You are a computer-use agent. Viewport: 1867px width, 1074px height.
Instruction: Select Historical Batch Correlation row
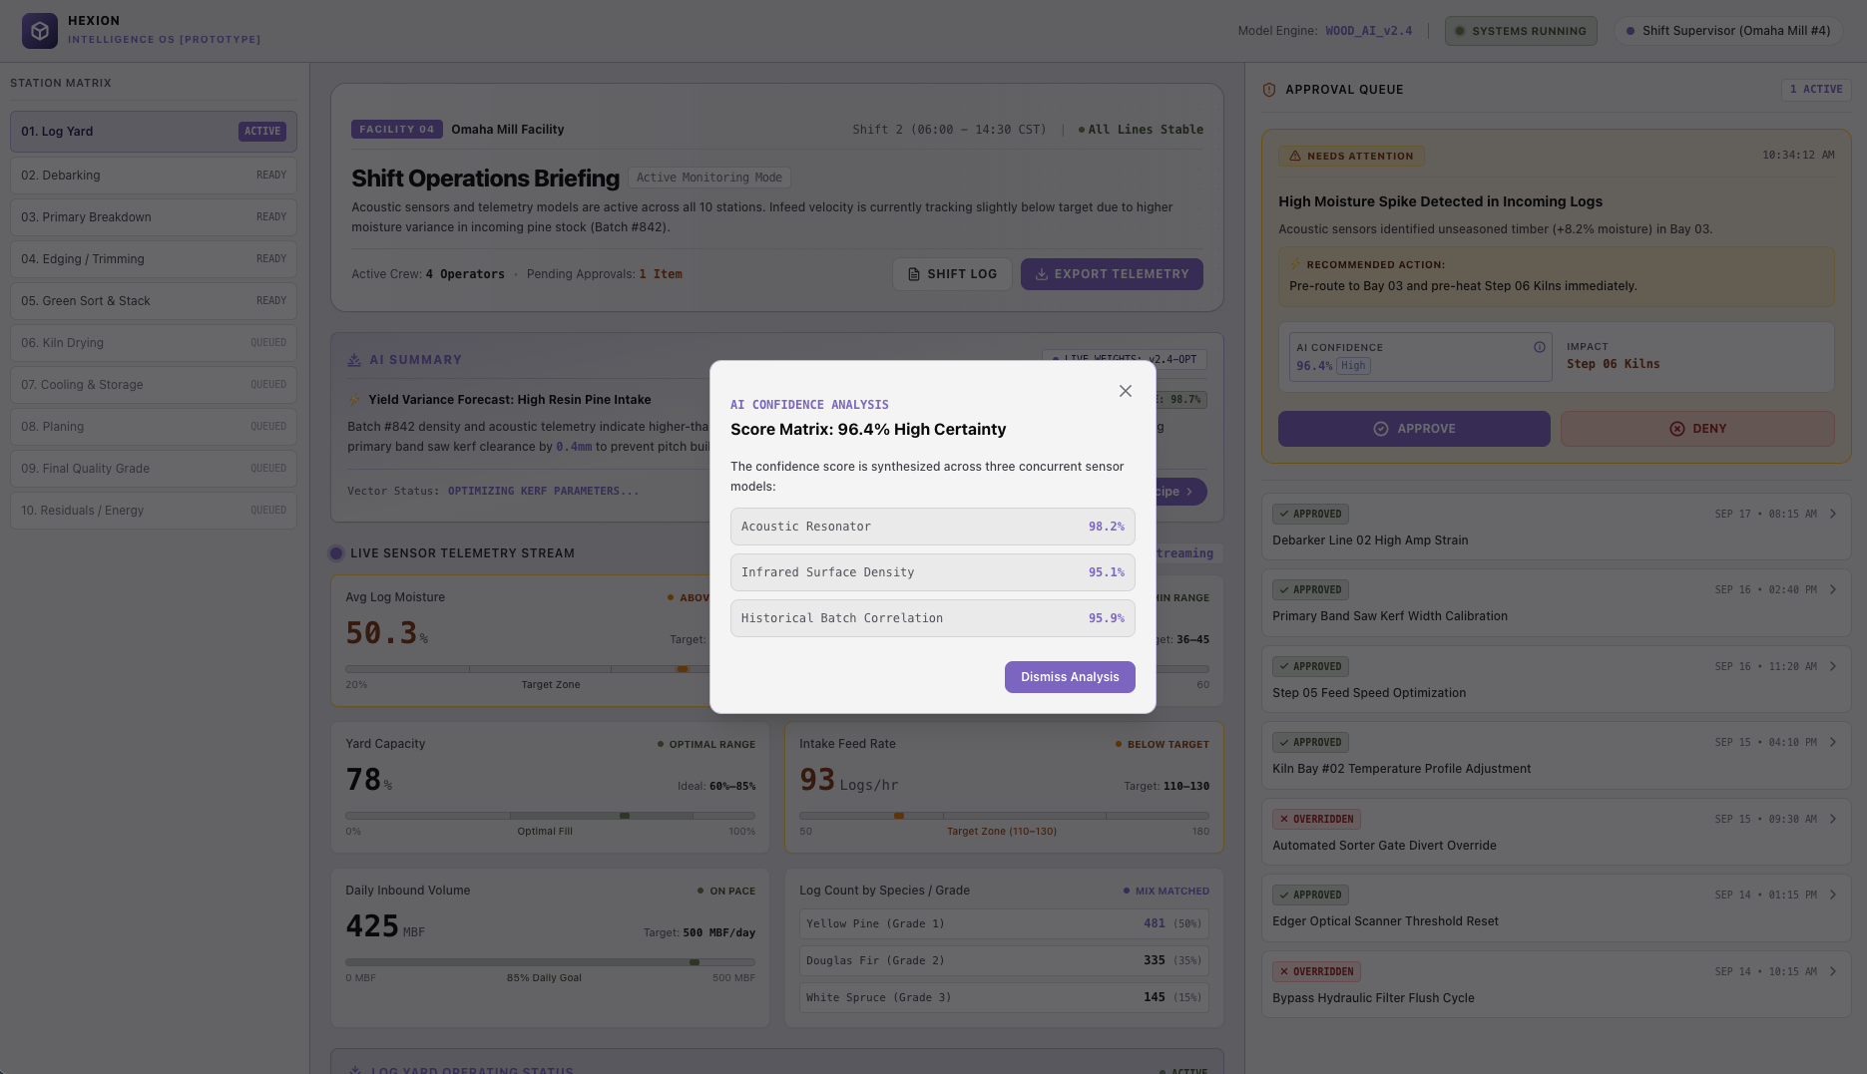point(932,618)
